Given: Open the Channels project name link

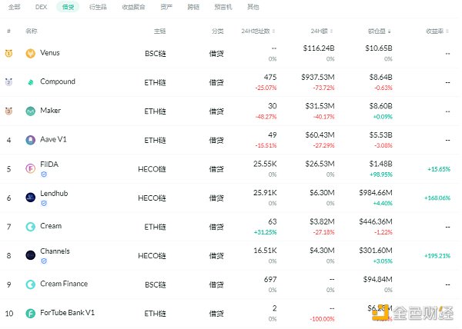Looking at the screenshot, I should [55, 251].
